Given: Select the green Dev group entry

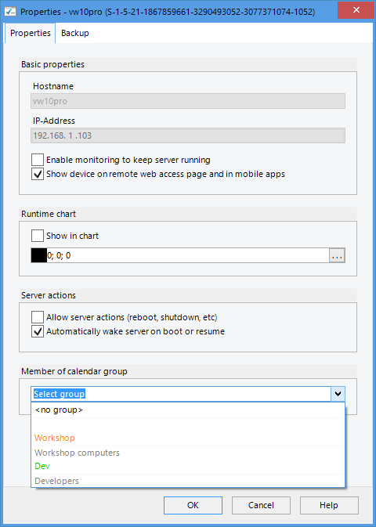Looking at the screenshot, I should 188,467.
